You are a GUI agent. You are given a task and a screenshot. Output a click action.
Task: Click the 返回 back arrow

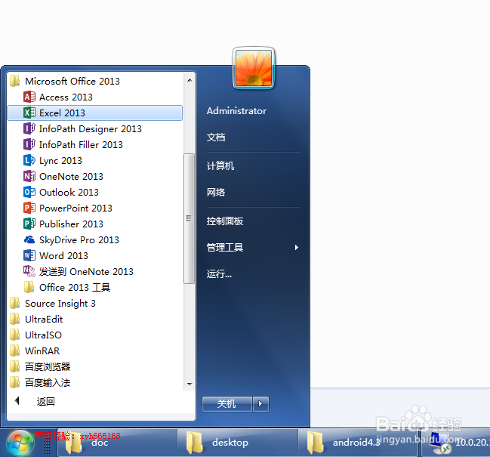(17, 401)
